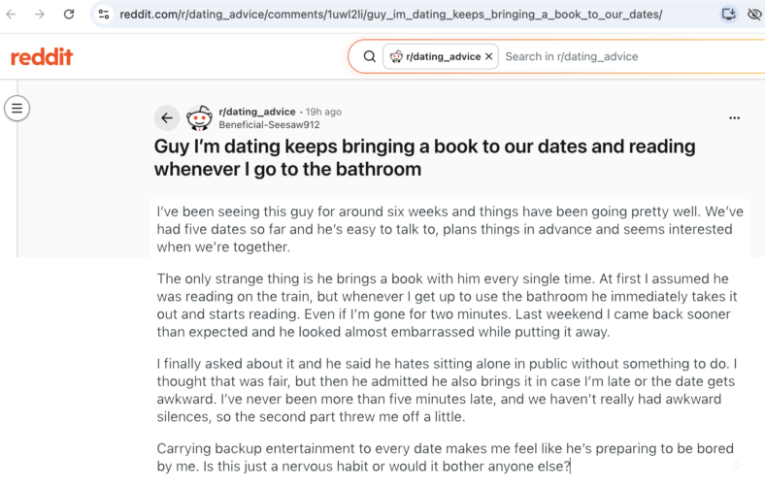This screenshot has width=765, height=488.
Task: Click the crossed-out eye icon in address bar
Action: (754, 15)
